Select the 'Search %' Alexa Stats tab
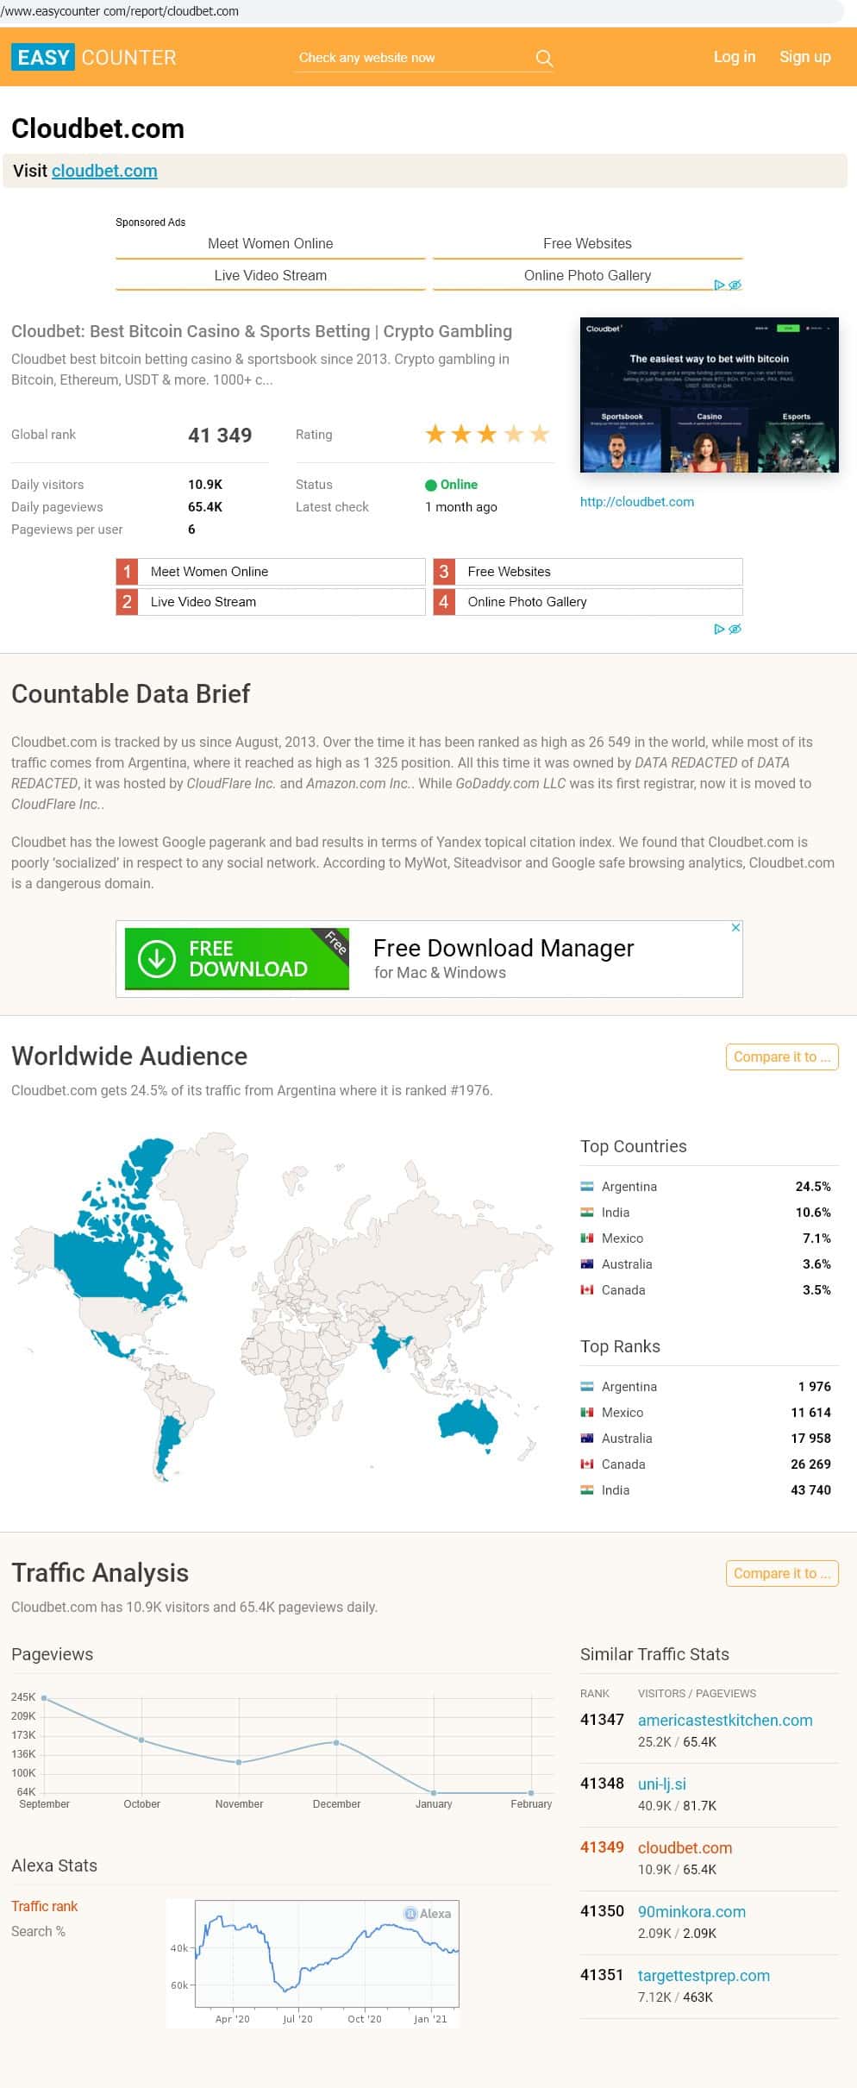857x2088 pixels. 39,1931
